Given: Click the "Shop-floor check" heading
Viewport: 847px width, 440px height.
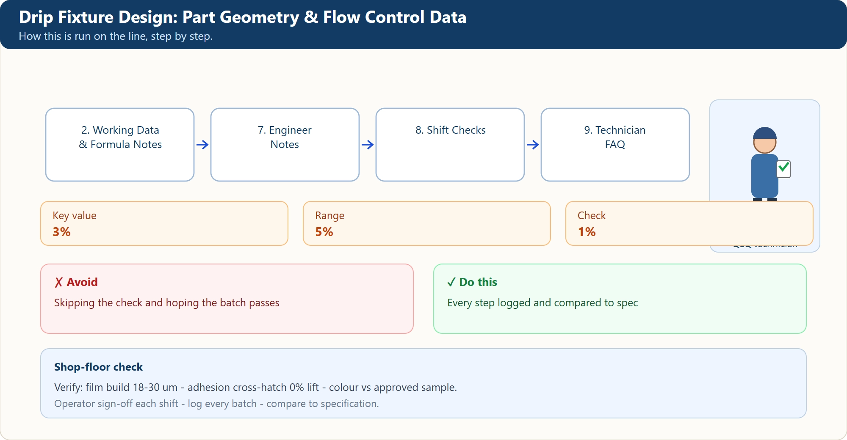Looking at the screenshot, I should [x=98, y=367].
